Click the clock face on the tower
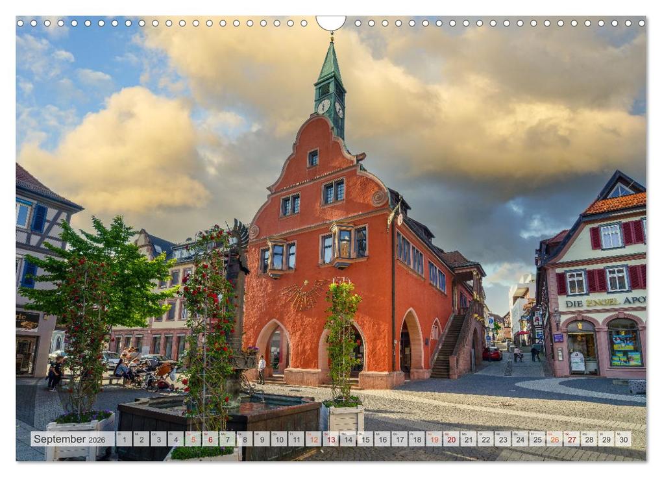This screenshot has height=477, width=662. tap(324, 106)
